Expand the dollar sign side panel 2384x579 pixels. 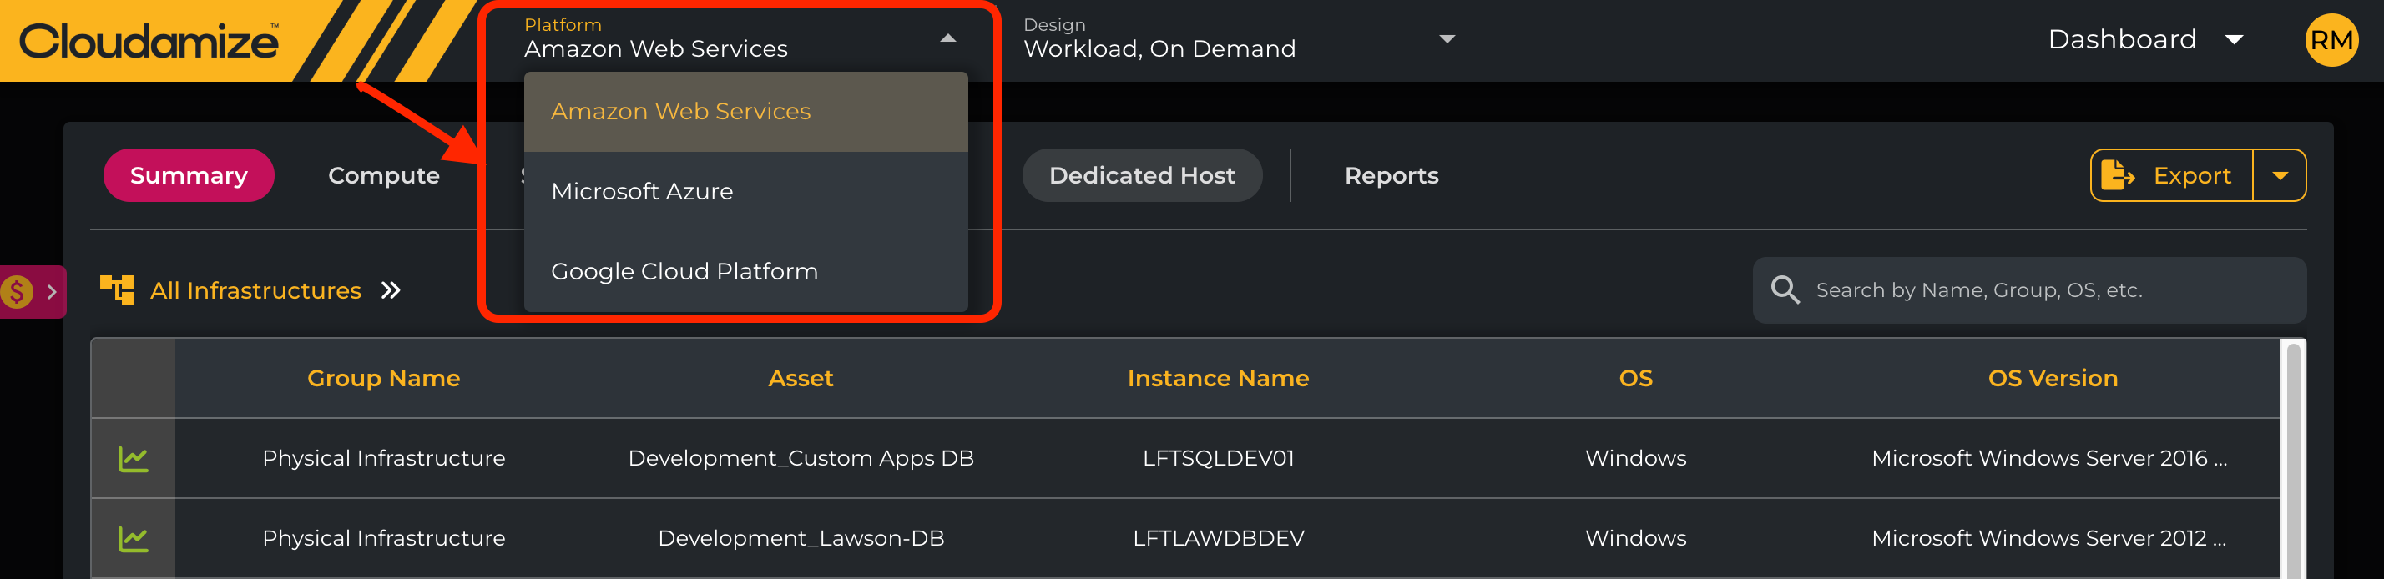pyautogui.click(x=33, y=292)
